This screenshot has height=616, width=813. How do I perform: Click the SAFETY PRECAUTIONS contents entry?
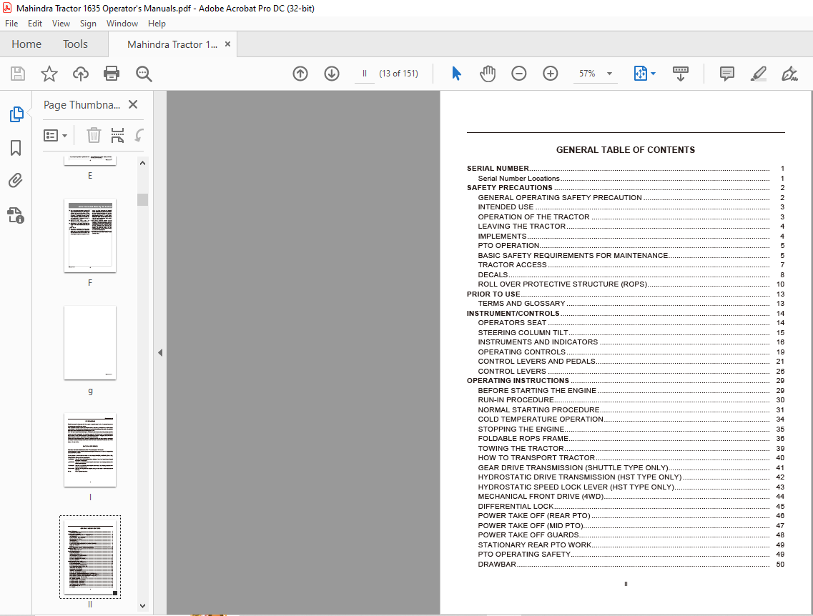pyautogui.click(x=626, y=188)
